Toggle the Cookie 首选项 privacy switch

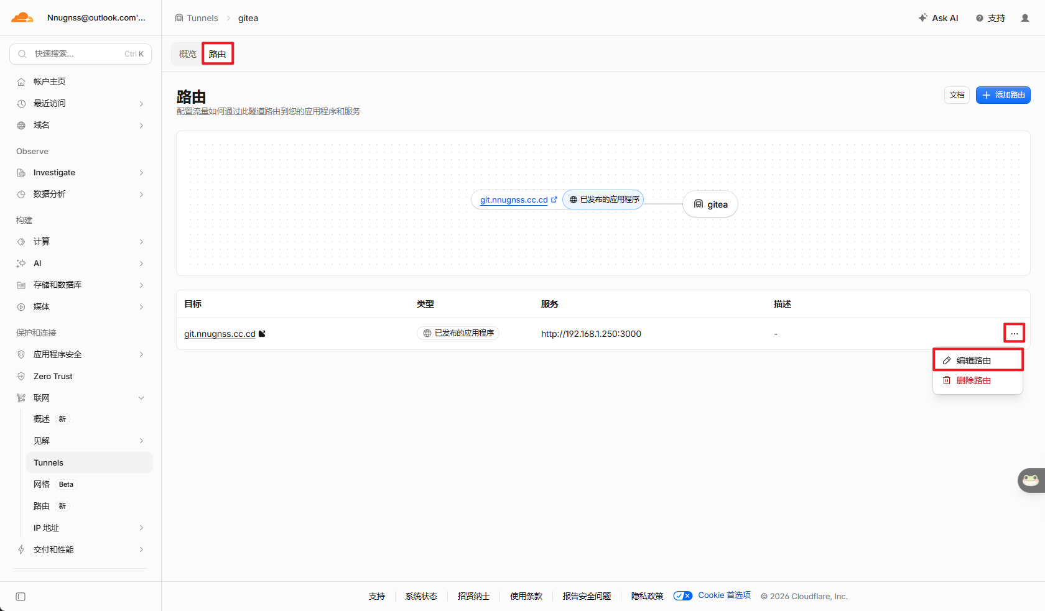click(x=683, y=596)
